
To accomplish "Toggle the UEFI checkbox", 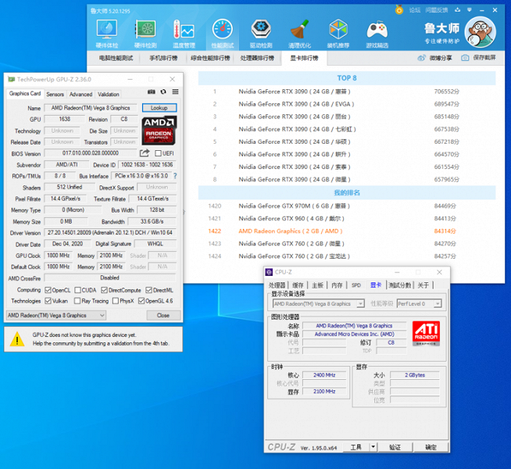I will tap(159, 153).
